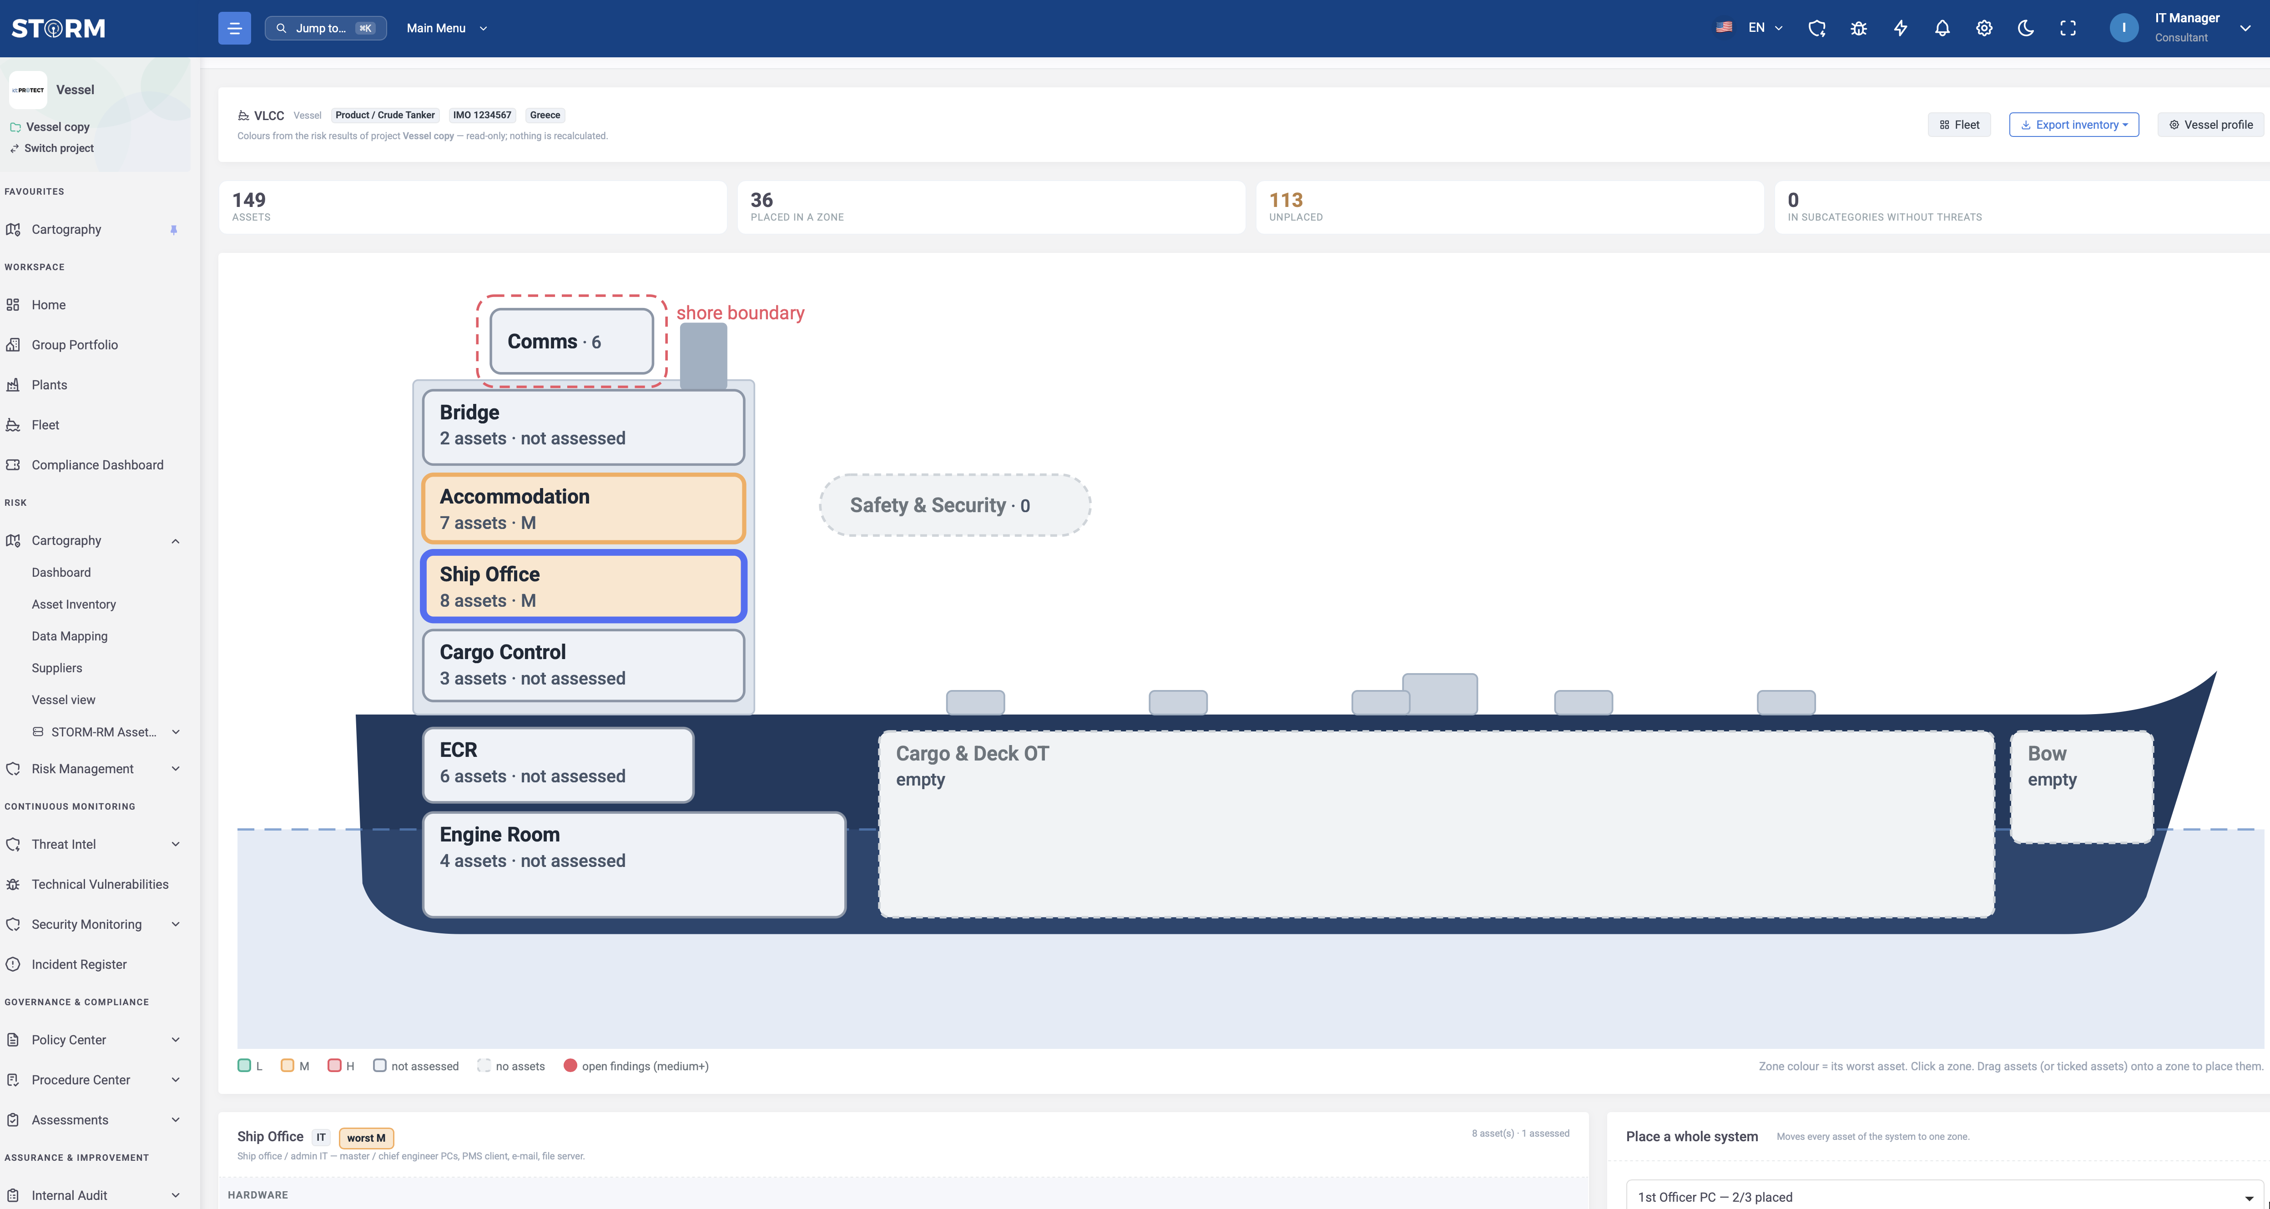Click the not assessed legend box

point(380,1065)
